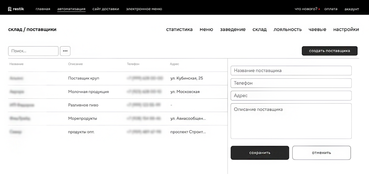Open the 'сайт доставки' navigation item
Screen dimensions: 369x174
(106, 8)
